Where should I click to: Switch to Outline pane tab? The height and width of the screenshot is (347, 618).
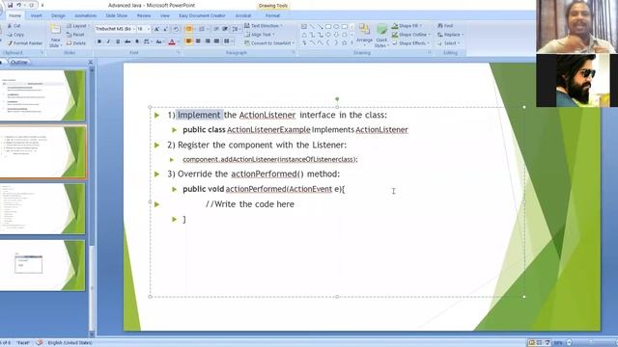coord(19,62)
